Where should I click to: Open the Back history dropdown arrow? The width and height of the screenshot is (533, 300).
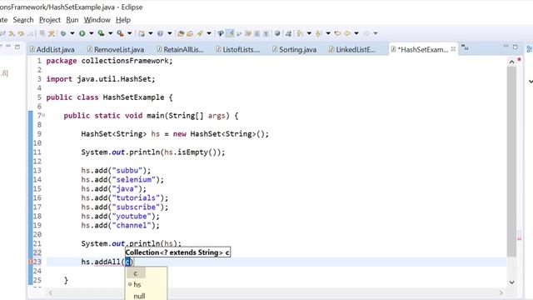(356, 33)
